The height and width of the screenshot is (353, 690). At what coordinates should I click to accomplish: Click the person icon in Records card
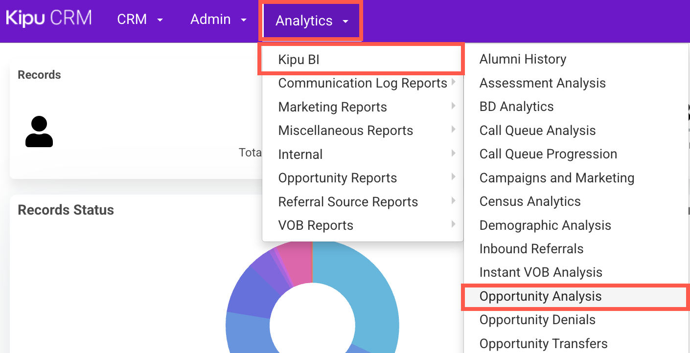coord(39,132)
